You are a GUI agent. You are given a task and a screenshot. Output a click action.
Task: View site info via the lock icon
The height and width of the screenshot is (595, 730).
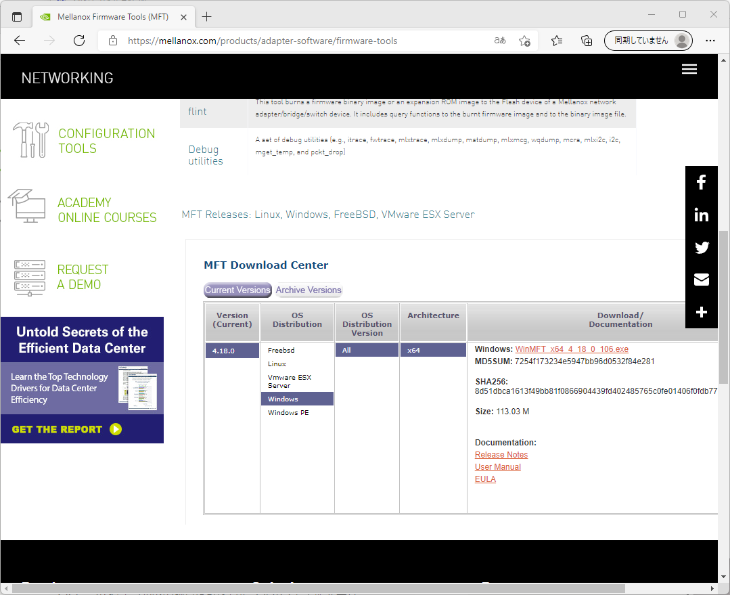[x=113, y=41]
